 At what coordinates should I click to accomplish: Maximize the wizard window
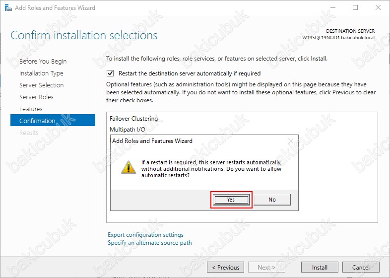point(355,8)
